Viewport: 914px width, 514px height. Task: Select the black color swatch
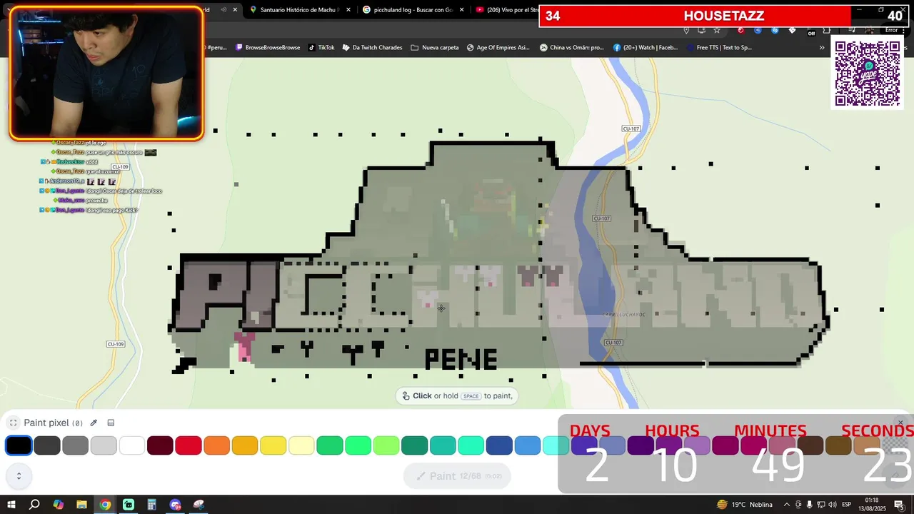click(x=19, y=445)
